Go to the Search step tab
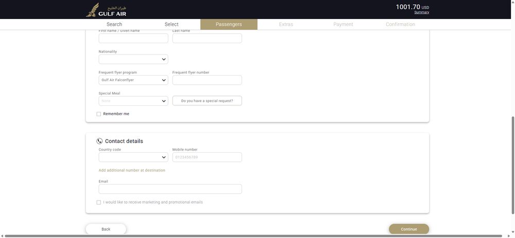 (114, 24)
